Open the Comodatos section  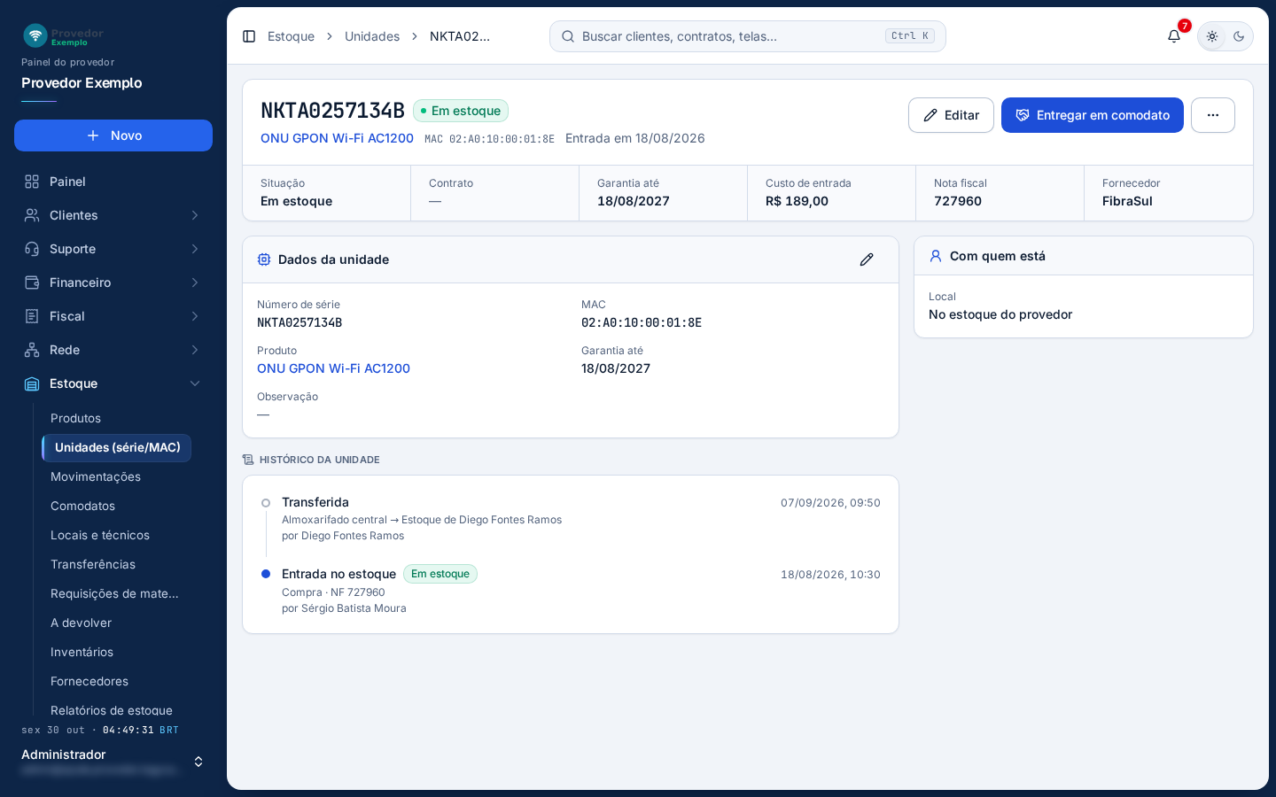click(x=82, y=506)
